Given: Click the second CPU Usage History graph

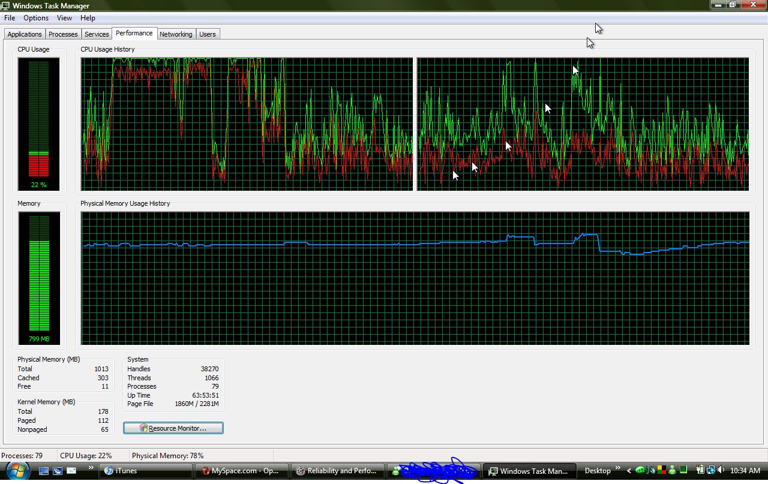Looking at the screenshot, I should pyautogui.click(x=583, y=124).
